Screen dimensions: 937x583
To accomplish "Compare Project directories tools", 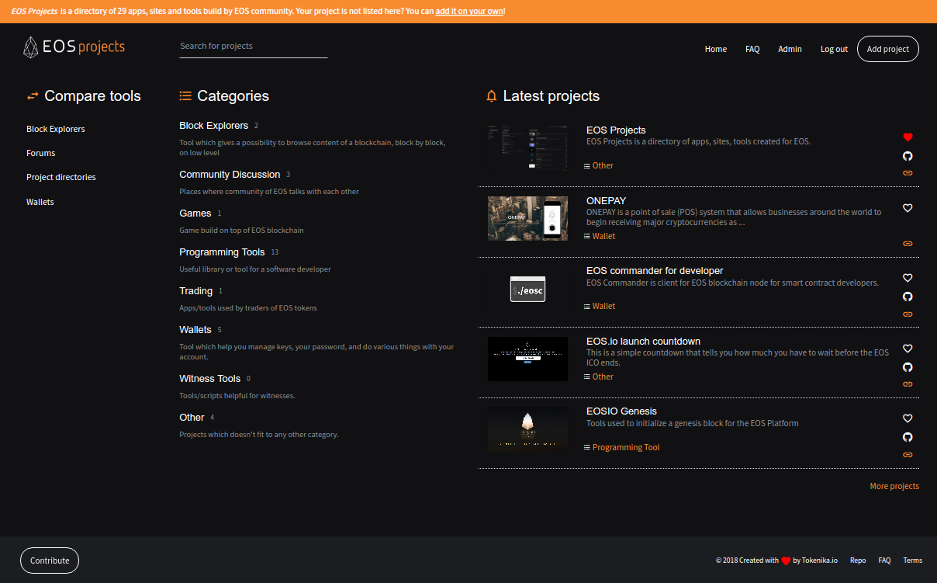I will 61,177.
